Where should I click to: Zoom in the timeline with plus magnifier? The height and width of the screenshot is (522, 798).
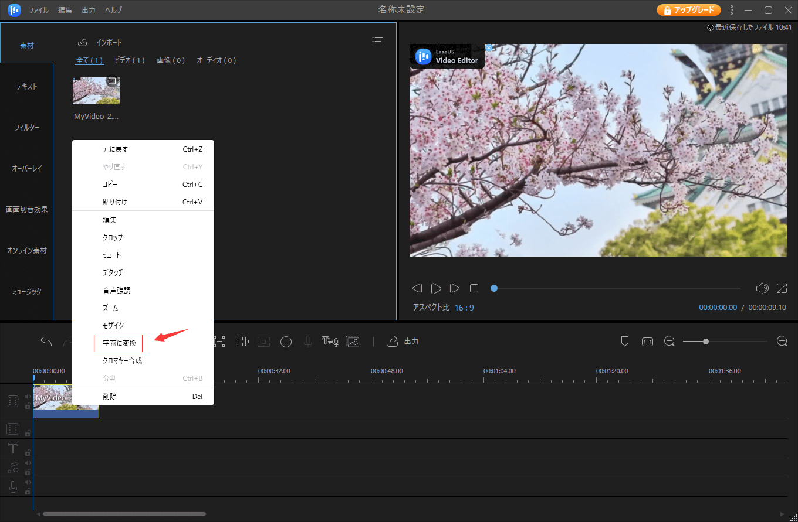(x=782, y=342)
